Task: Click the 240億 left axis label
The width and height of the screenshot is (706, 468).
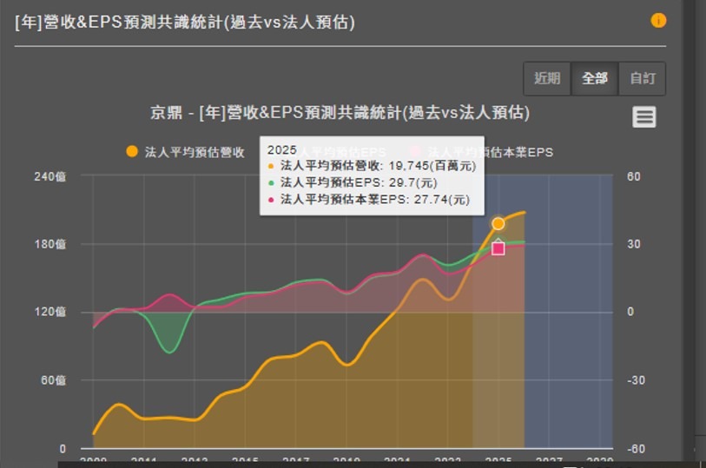Action: click(x=50, y=176)
